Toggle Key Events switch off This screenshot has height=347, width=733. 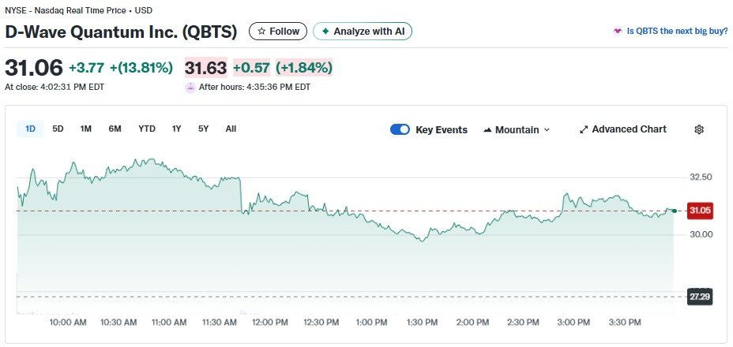pos(400,130)
